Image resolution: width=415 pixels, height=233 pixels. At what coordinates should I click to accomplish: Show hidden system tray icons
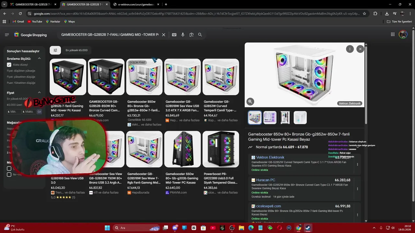point(374,228)
